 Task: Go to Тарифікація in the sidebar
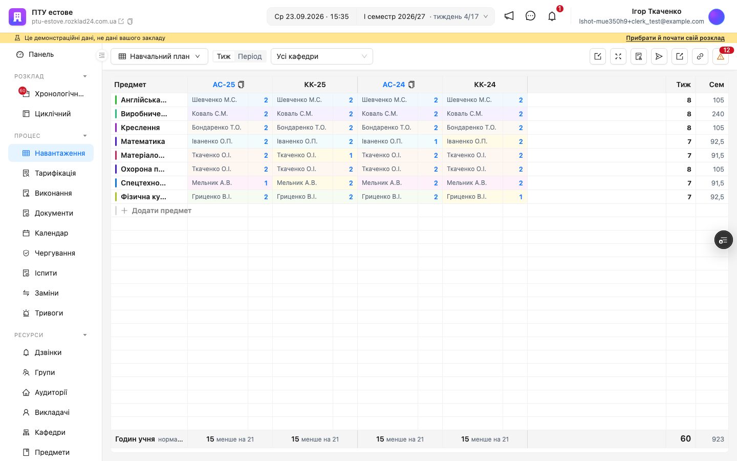pyautogui.click(x=51, y=173)
